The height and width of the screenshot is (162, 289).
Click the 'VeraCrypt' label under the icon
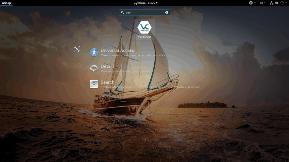pos(144,37)
